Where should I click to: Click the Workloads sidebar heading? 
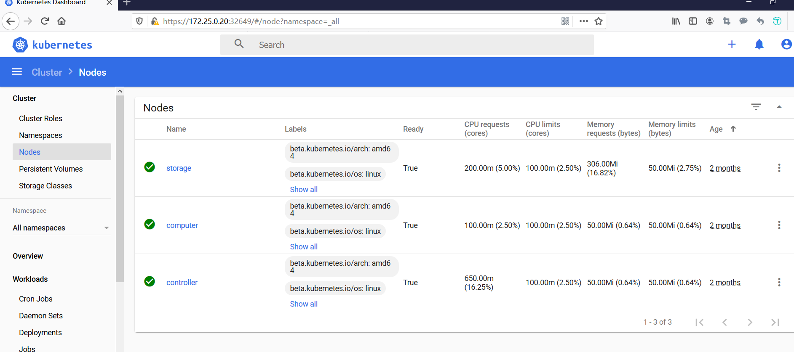coord(30,279)
